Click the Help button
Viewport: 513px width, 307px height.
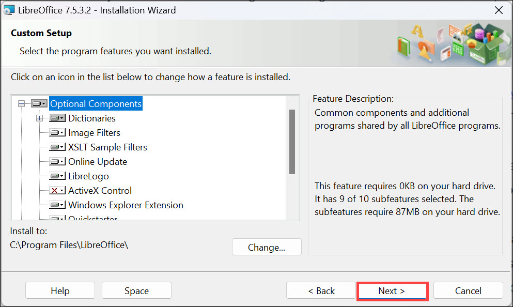(60, 290)
